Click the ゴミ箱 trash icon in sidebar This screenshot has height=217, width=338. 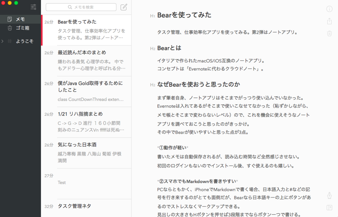pyautogui.click(x=10, y=28)
